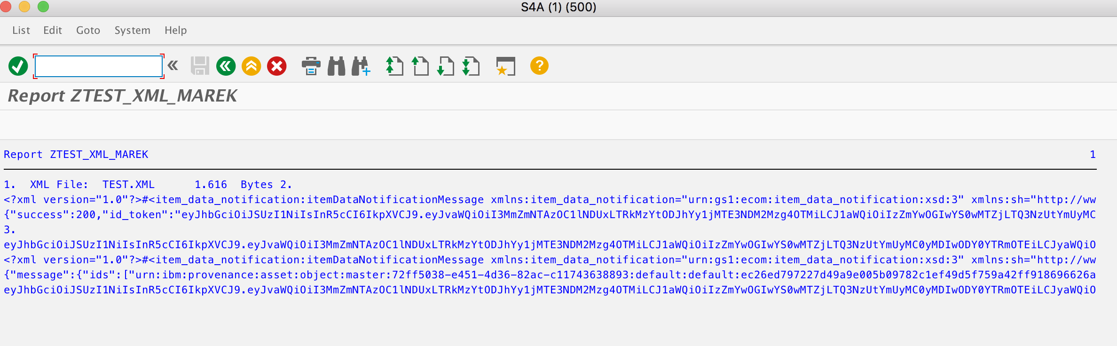Click the yellow macOS minimize window button
This screenshot has width=1117, height=346.
(24, 7)
